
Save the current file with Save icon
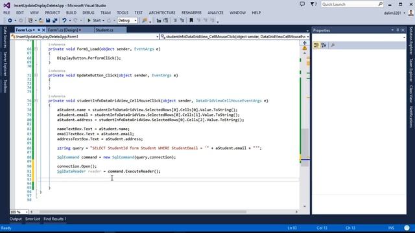[48, 20]
